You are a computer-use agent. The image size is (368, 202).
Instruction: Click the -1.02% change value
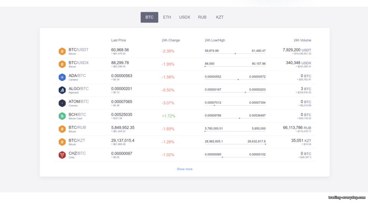coord(168,155)
